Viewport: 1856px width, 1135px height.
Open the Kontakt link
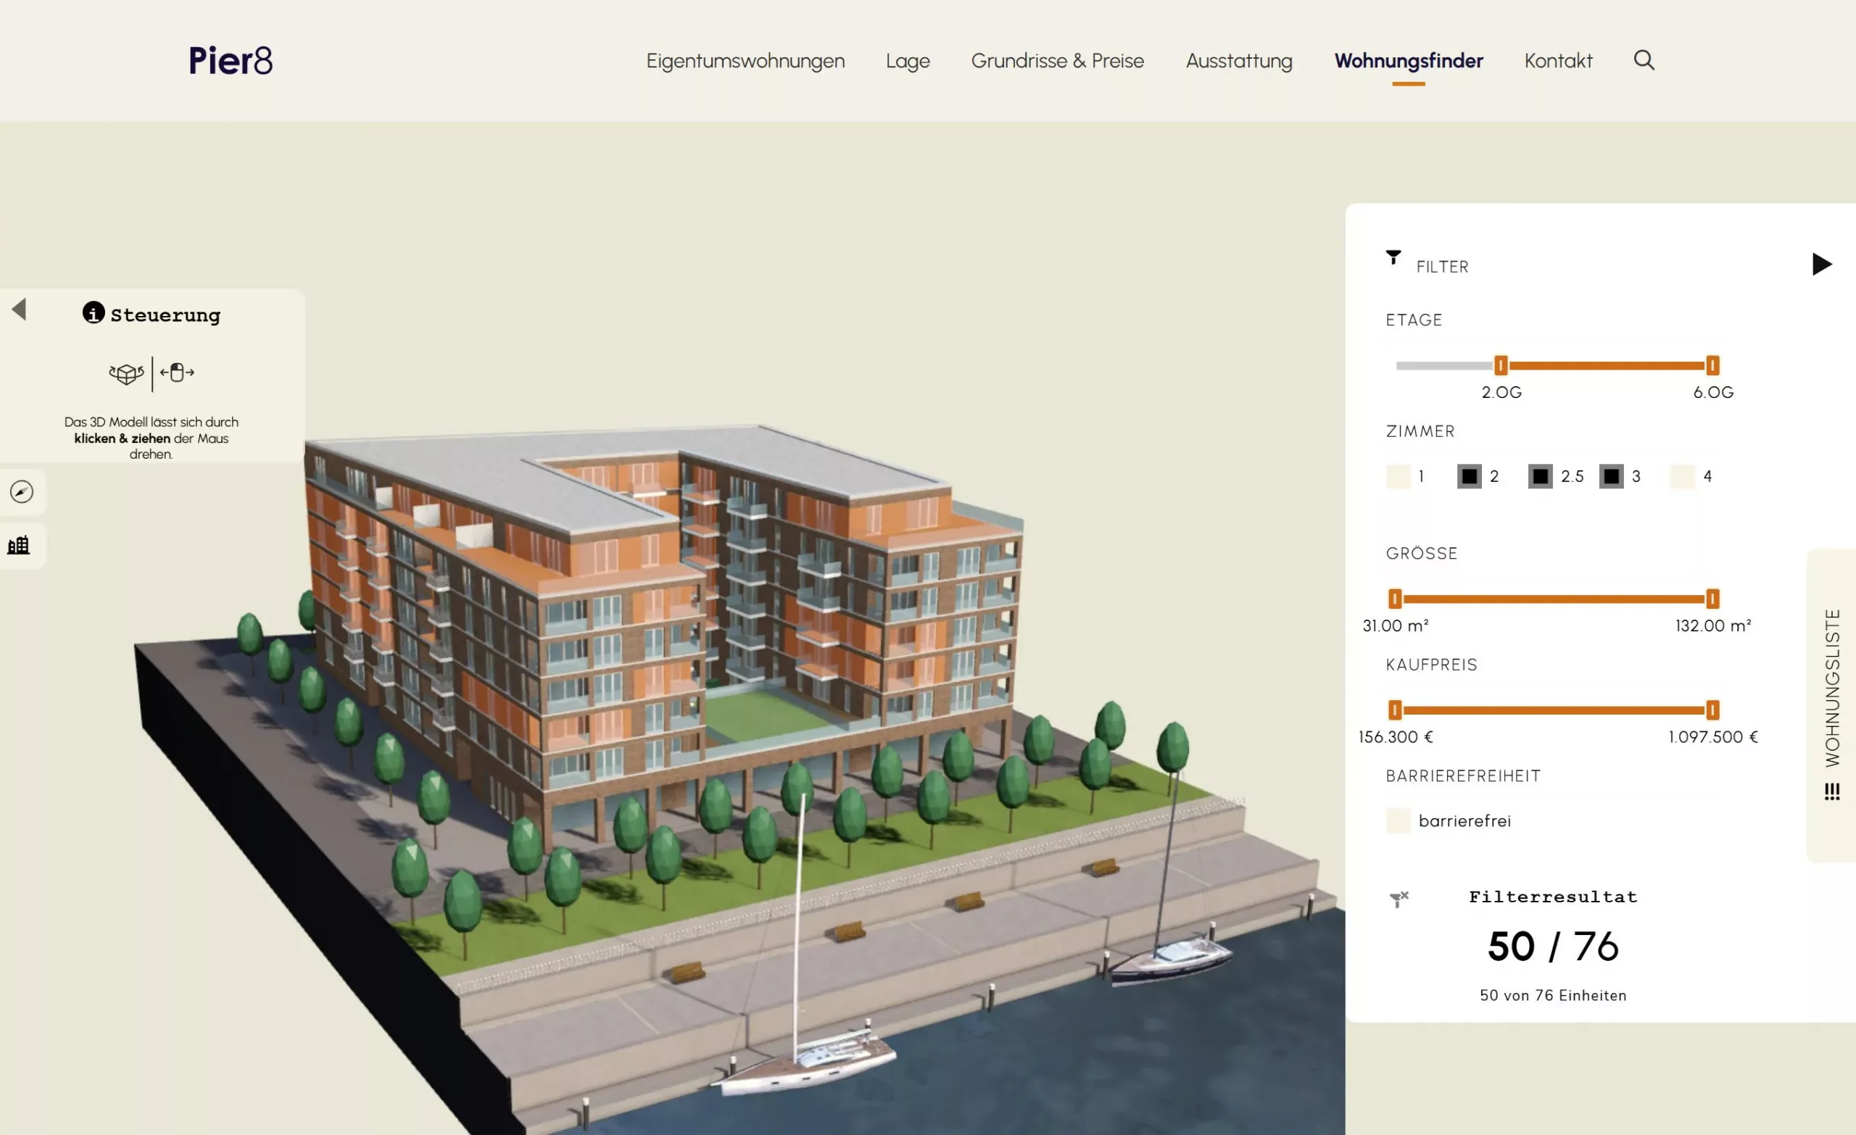click(x=1558, y=61)
